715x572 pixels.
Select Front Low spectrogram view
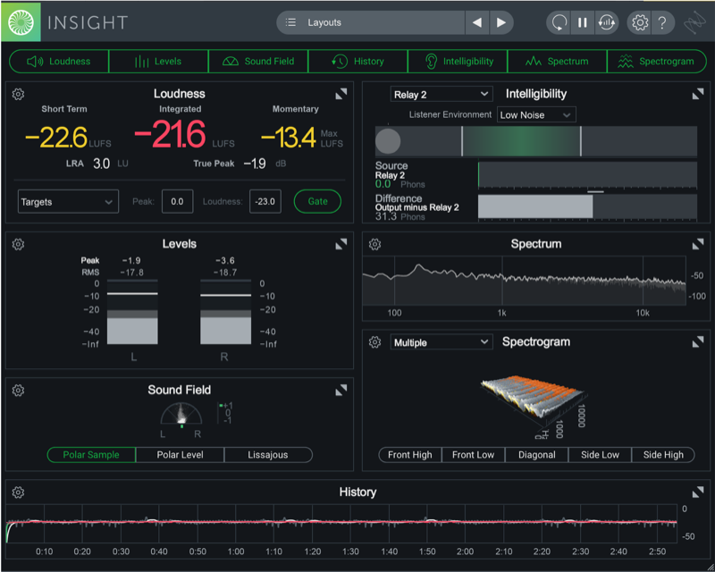(474, 455)
